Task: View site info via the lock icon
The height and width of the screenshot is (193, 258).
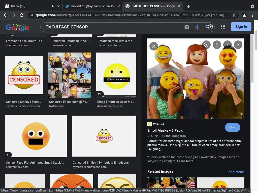Action: (x=32, y=15)
